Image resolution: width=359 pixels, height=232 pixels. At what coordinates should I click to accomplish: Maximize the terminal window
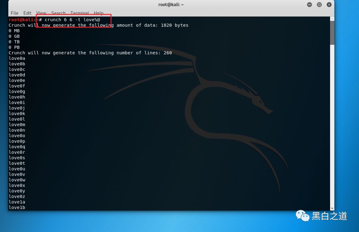[319, 5]
